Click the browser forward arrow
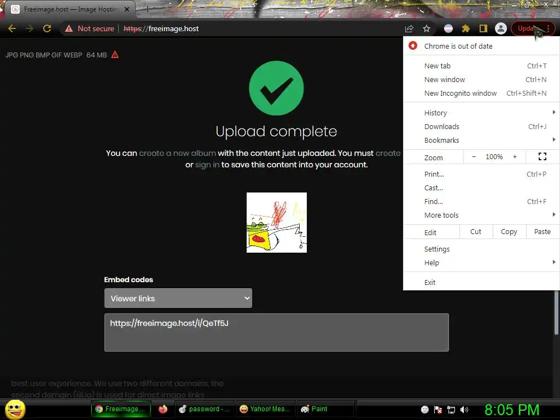This screenshot has height=420, width=560. pyautogui.click(x=30, y=28)
